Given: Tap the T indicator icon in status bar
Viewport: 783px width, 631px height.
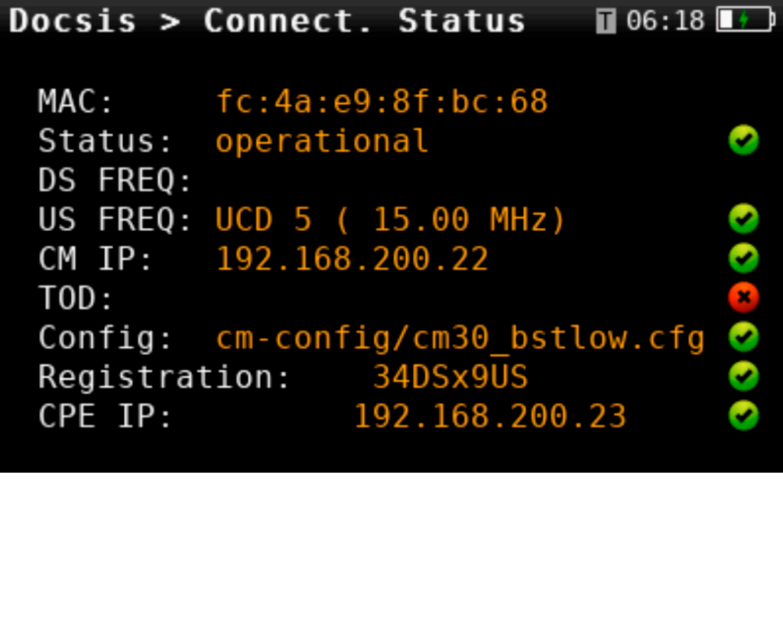Looking at the screenshot, I should coord(606,21).
